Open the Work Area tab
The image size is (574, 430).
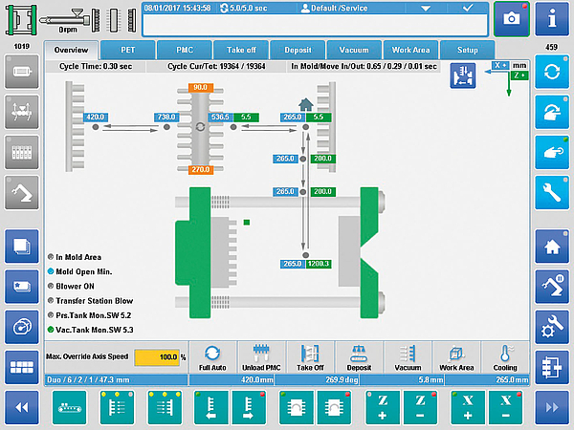(x=410, y=50)
